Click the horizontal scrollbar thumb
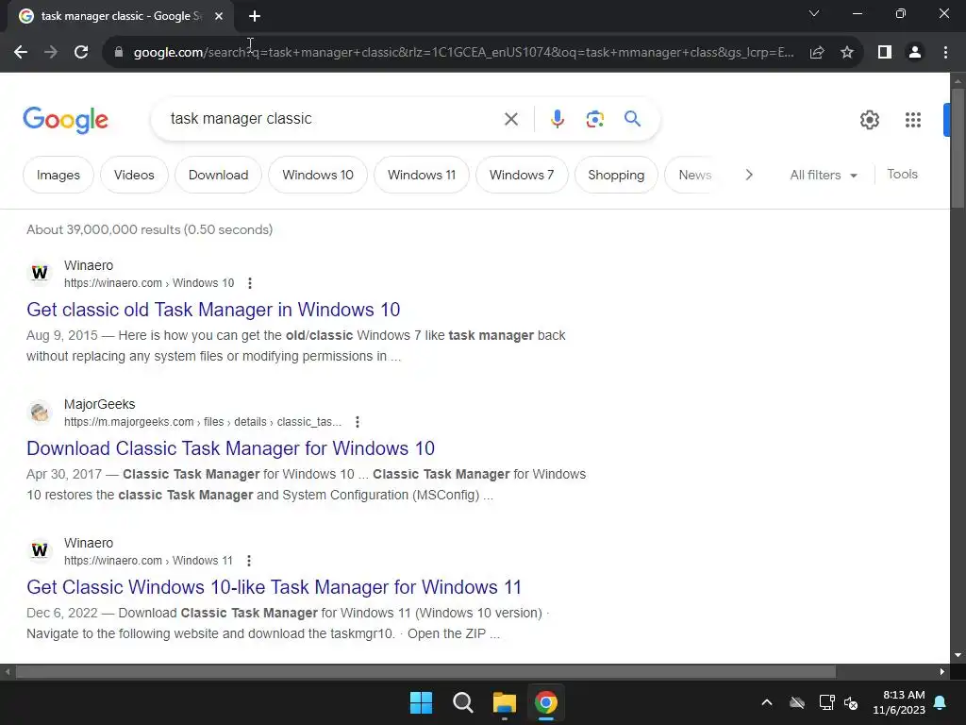 tap(425, 672)
